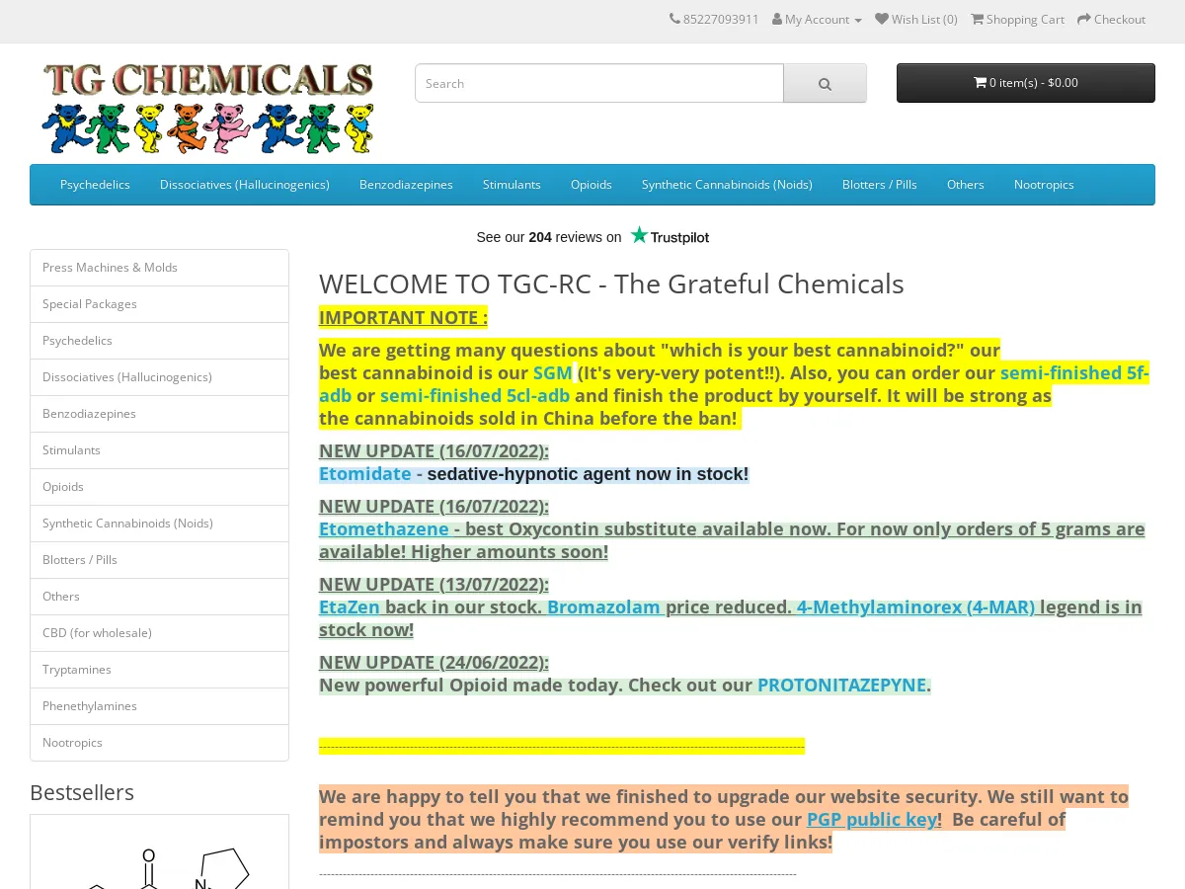The width and height of the screenshot is (1185, 889).
Task: Click the heart icon next to Wish List
Action: [x=881, y=19]
